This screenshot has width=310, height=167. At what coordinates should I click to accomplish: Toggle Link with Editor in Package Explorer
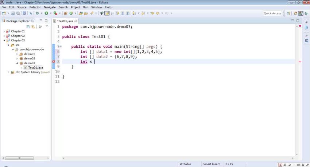[33, 26]
